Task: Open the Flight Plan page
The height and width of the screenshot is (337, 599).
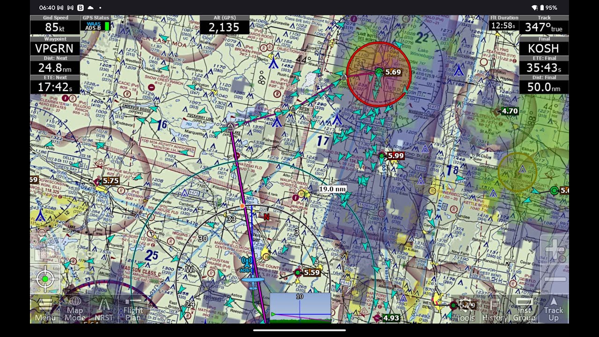Action: tap(133, 309)
